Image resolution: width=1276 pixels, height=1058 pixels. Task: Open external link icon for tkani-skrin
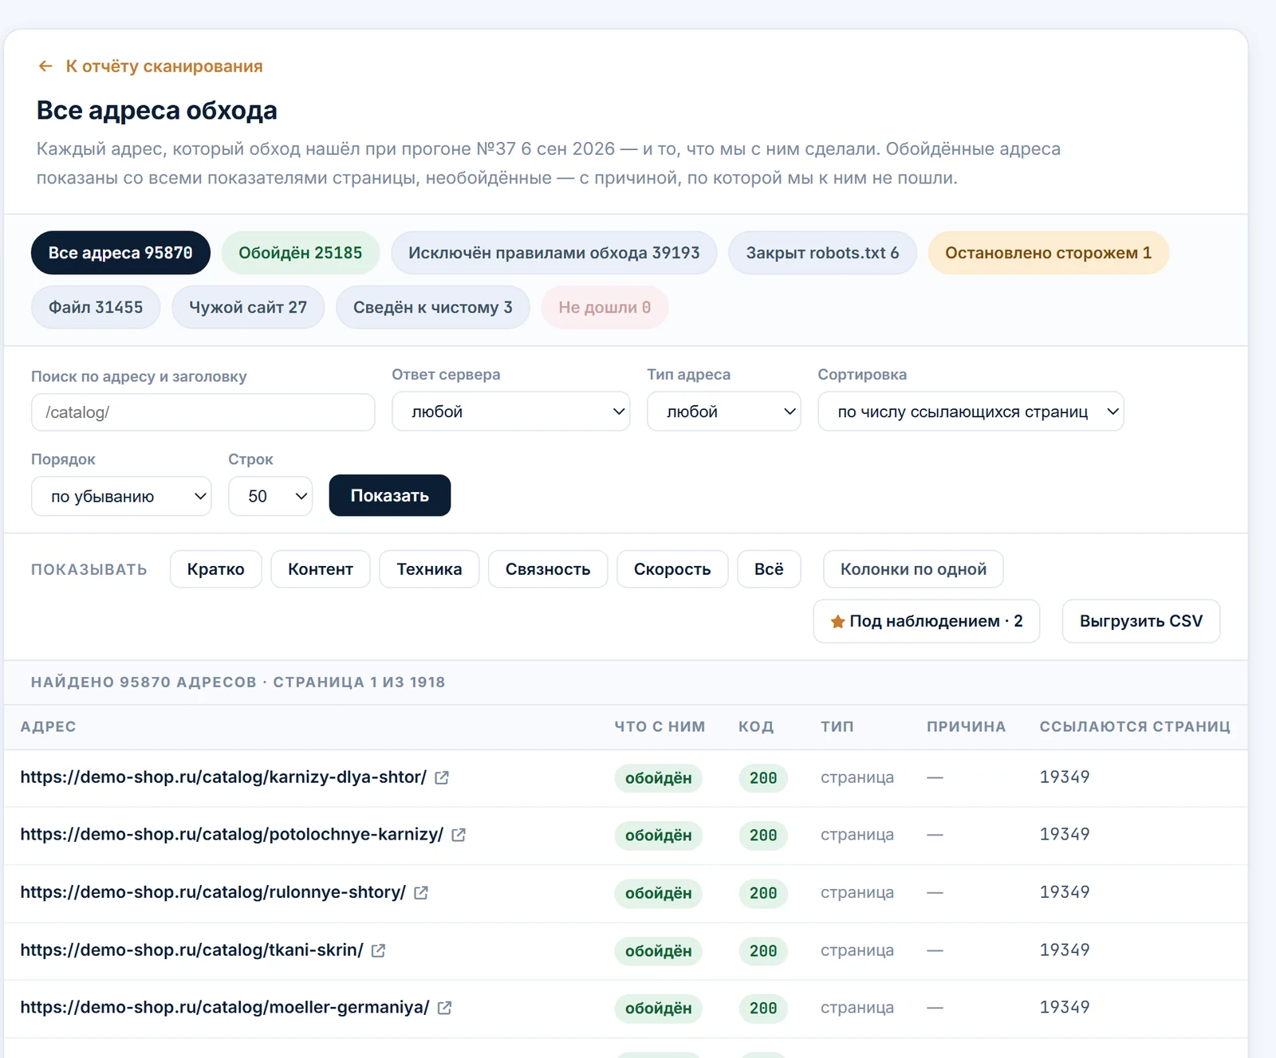click(x=379, y=950)
